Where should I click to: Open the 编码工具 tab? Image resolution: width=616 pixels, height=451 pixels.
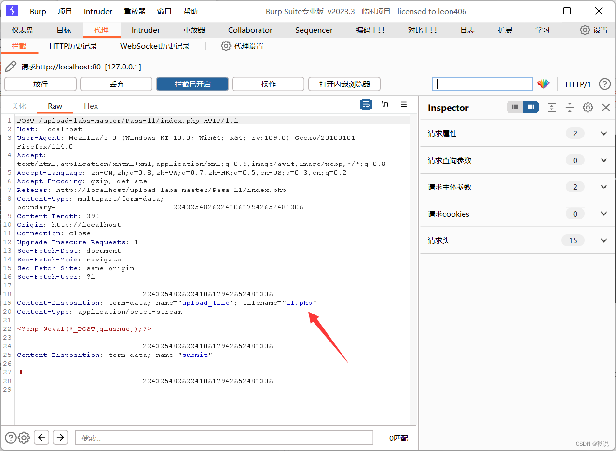tap(370, 30)
